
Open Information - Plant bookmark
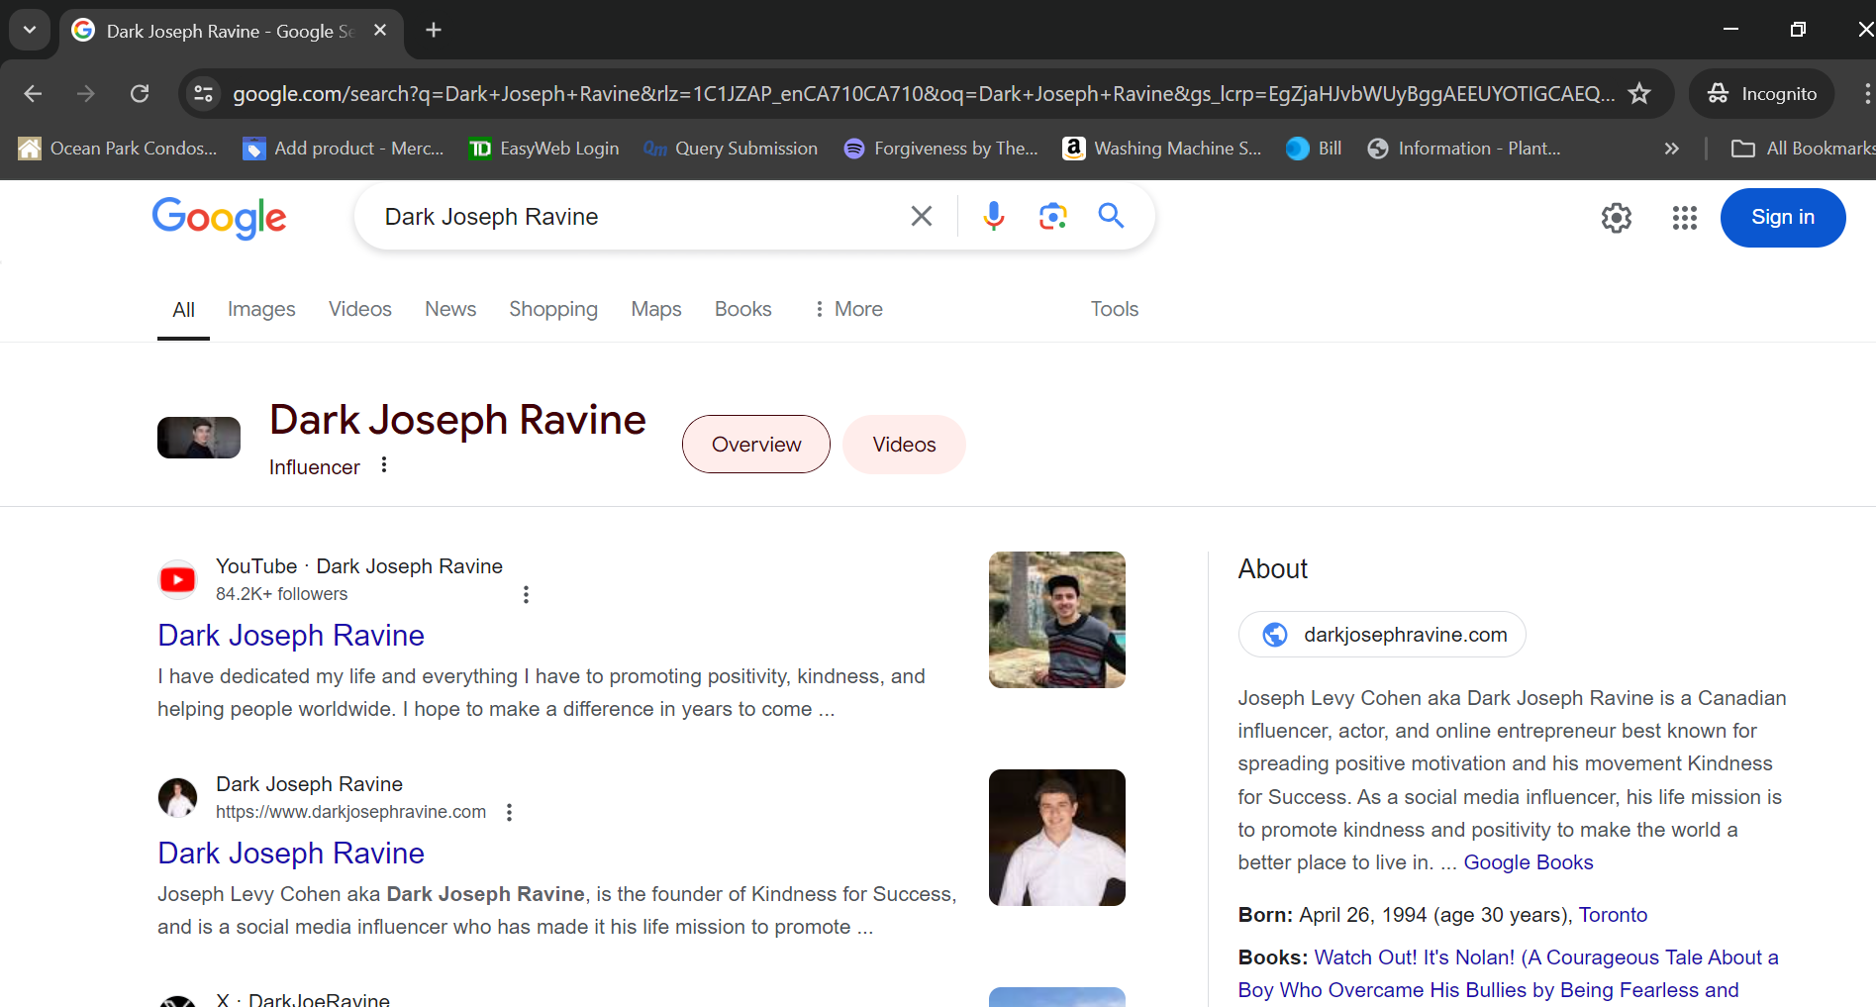coord(1464,149)
